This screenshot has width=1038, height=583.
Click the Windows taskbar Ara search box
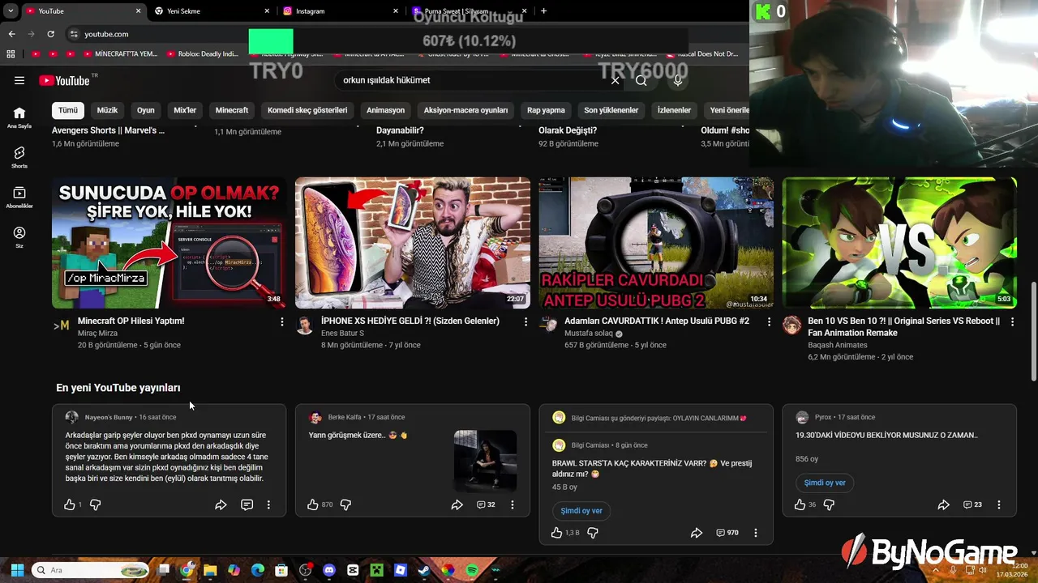[x=91, y=570]
